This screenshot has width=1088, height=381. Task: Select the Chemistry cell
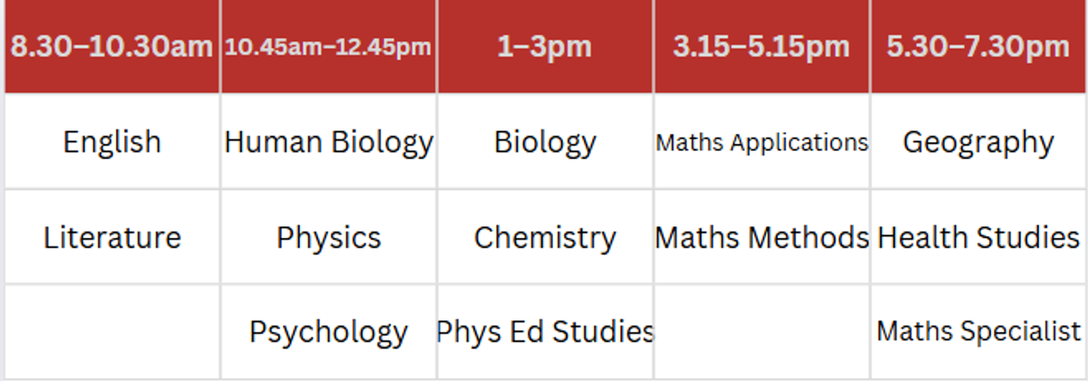[545, 237]
